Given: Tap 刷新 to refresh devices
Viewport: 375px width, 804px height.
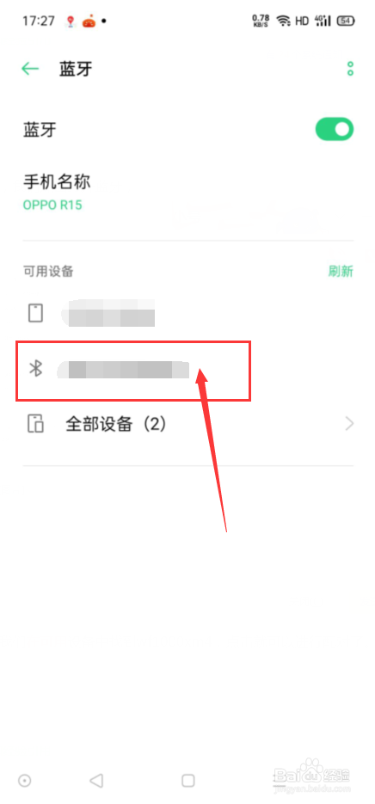Looking at the screenshot, I should tap(341, 271).
